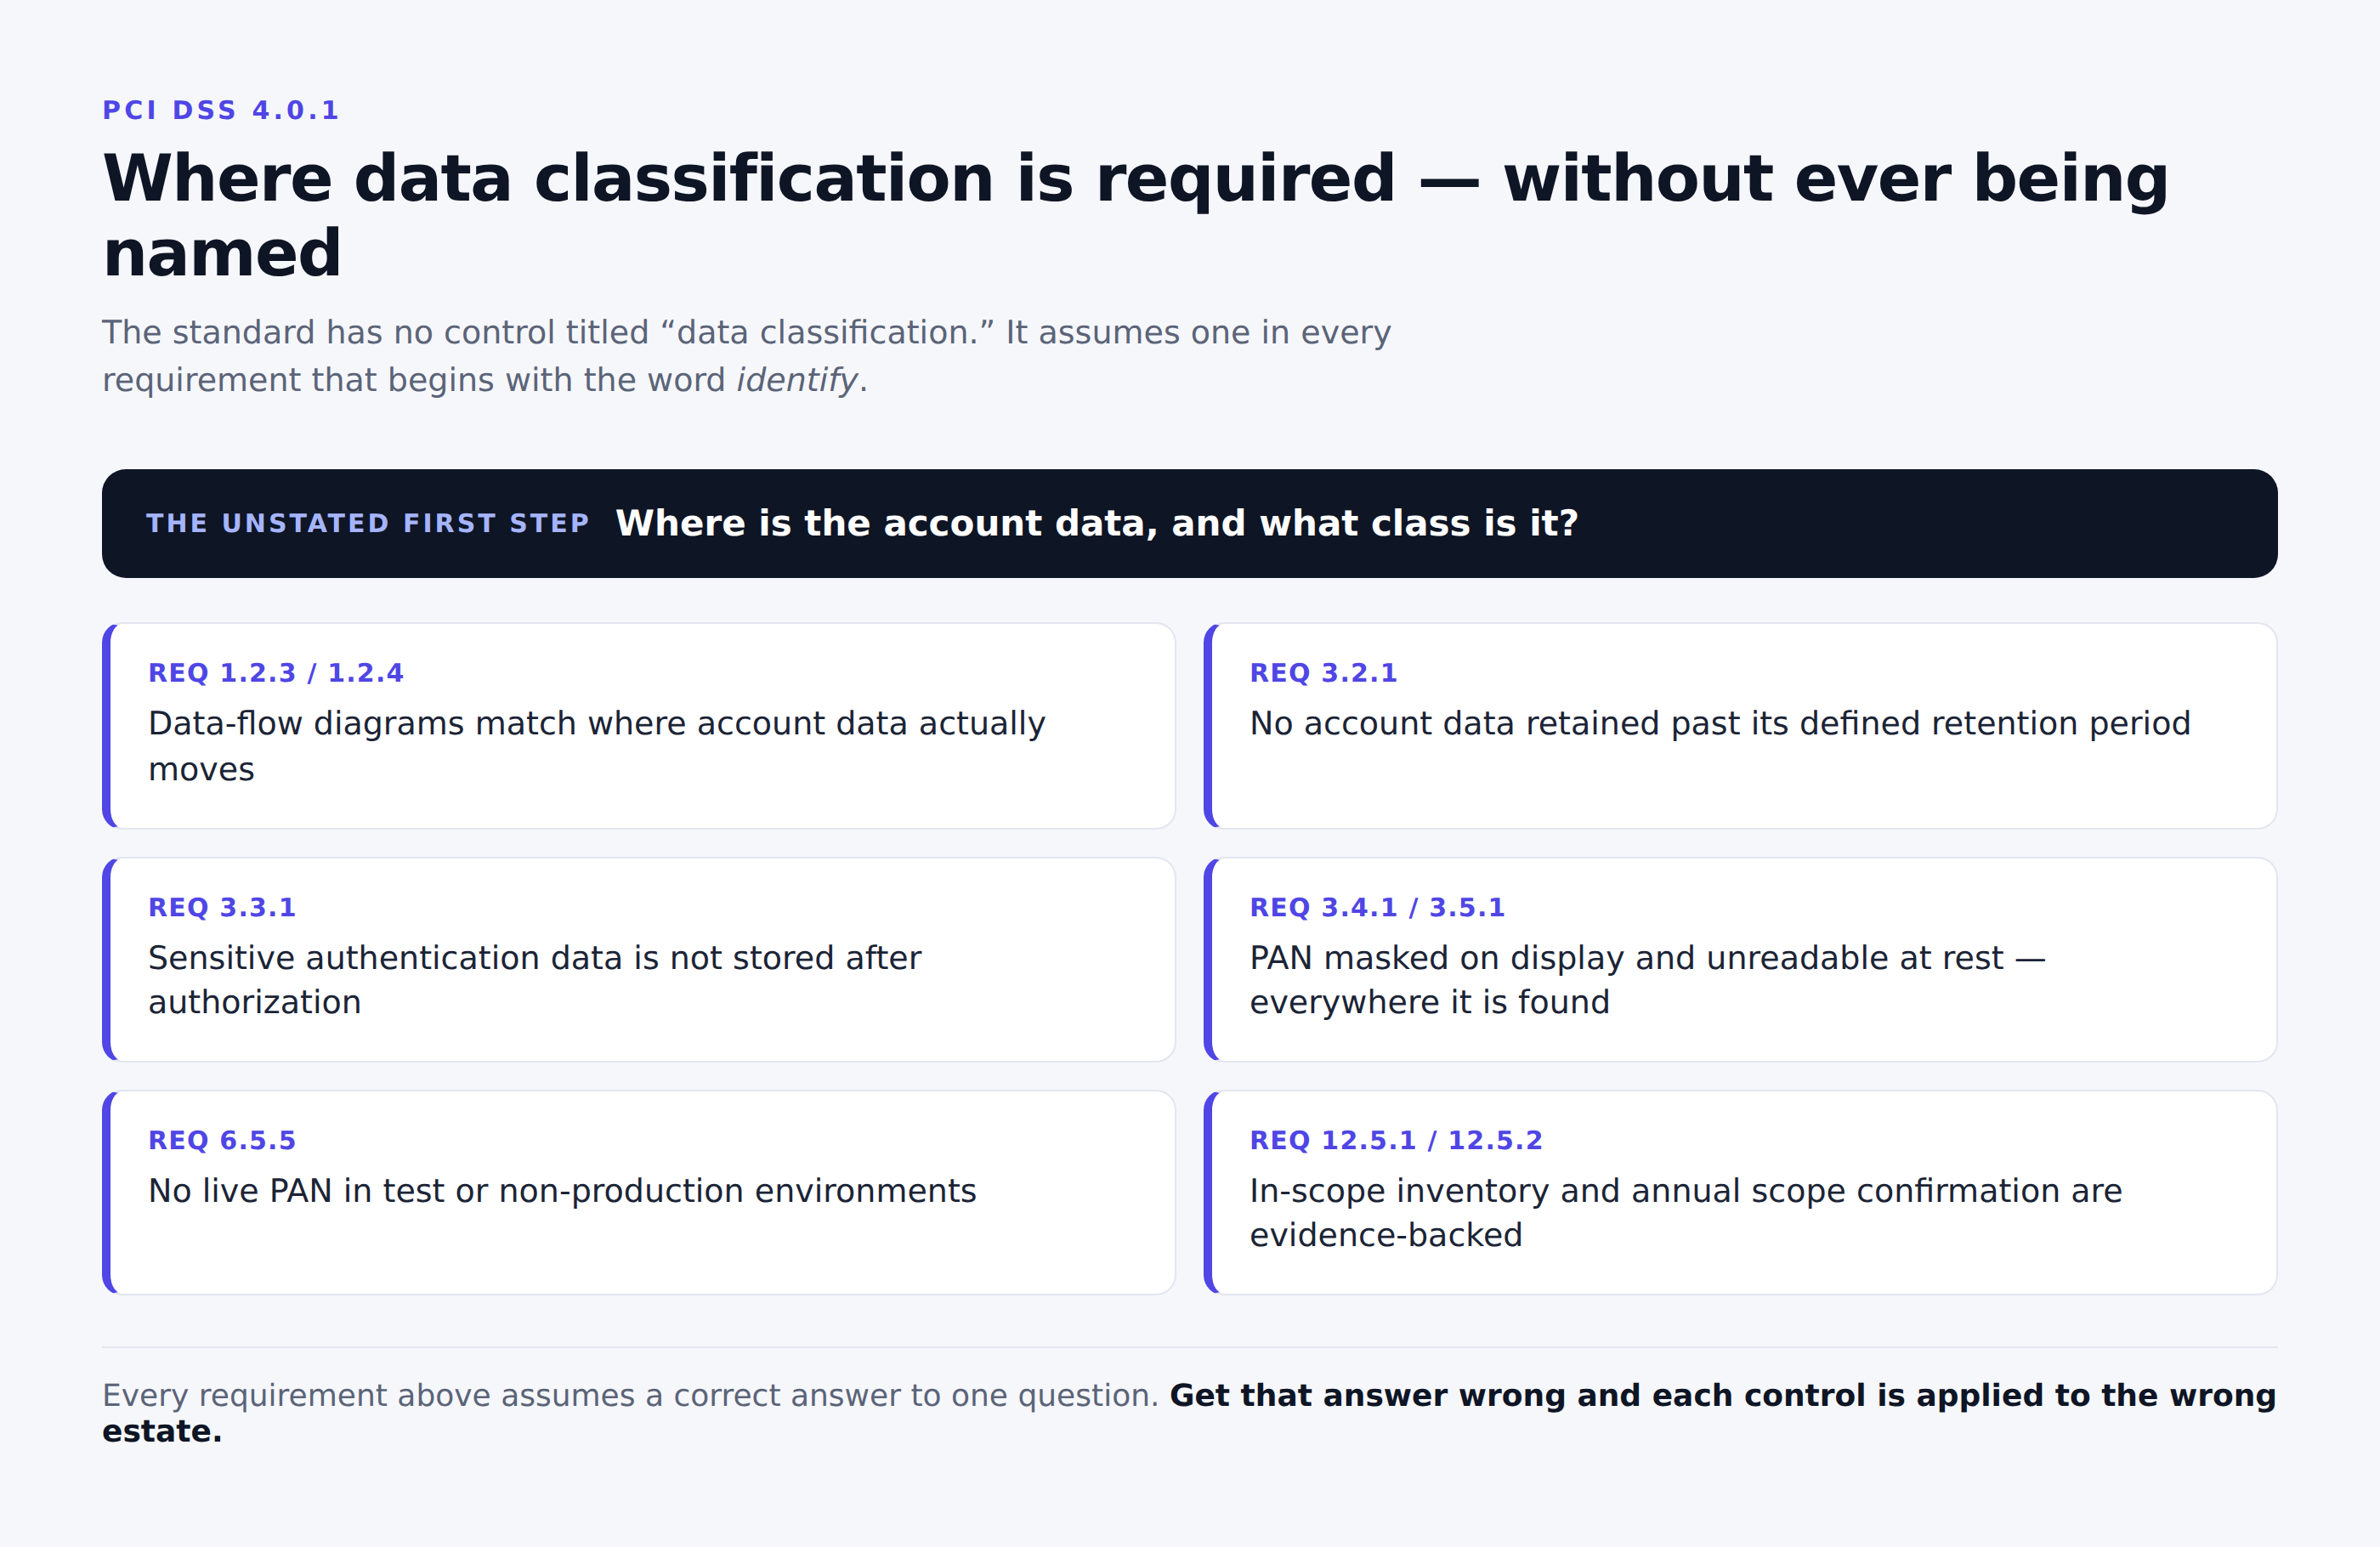The height and width of the screenshot is (1547, 2380).
Task: Select the REQ 3.4.1 / 3.5.1 label
Action: tap(1377, 907)
